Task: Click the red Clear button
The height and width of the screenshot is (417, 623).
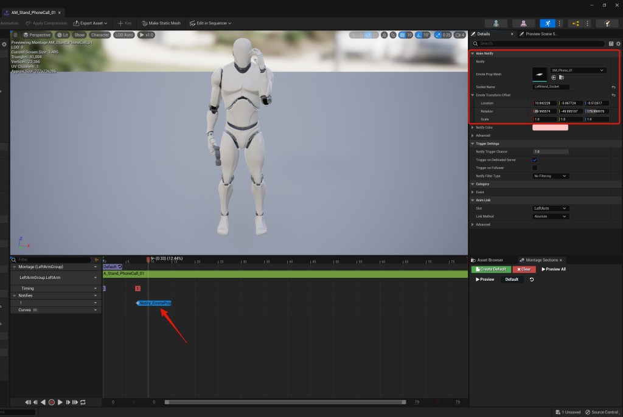Action: (x=524, y=269)
